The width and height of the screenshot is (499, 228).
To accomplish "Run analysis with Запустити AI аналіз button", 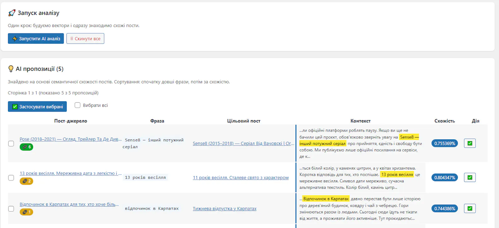I will tap(36, 39).
